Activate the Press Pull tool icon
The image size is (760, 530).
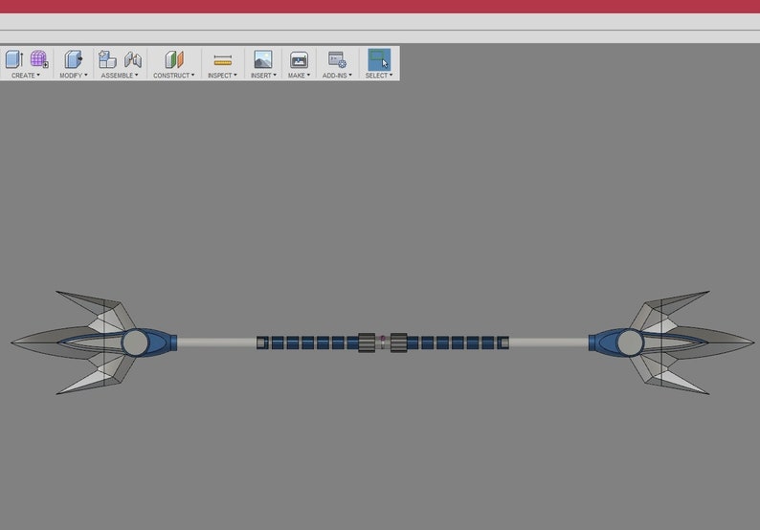(74, 59)
